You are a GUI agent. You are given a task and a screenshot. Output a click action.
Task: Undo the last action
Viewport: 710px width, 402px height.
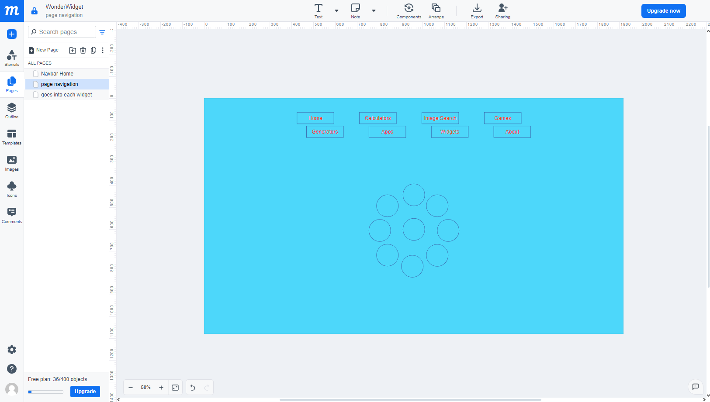[x=193, y=388]
